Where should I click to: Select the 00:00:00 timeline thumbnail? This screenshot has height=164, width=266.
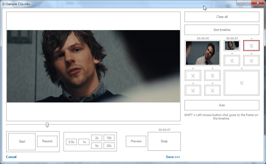(x=203, y=53)
